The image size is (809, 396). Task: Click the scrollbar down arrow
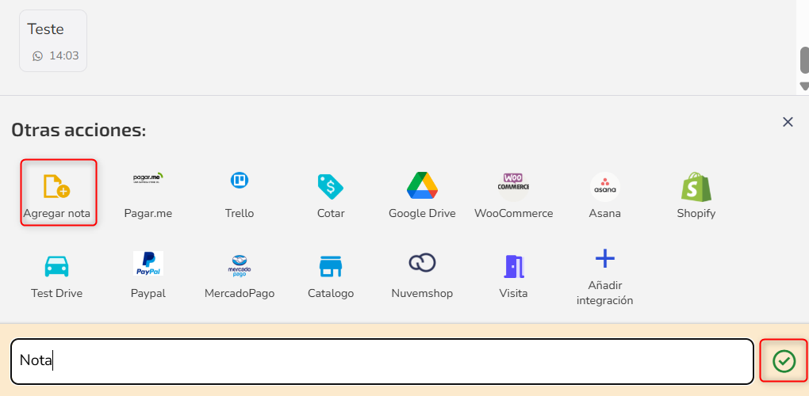coord(804,86)
